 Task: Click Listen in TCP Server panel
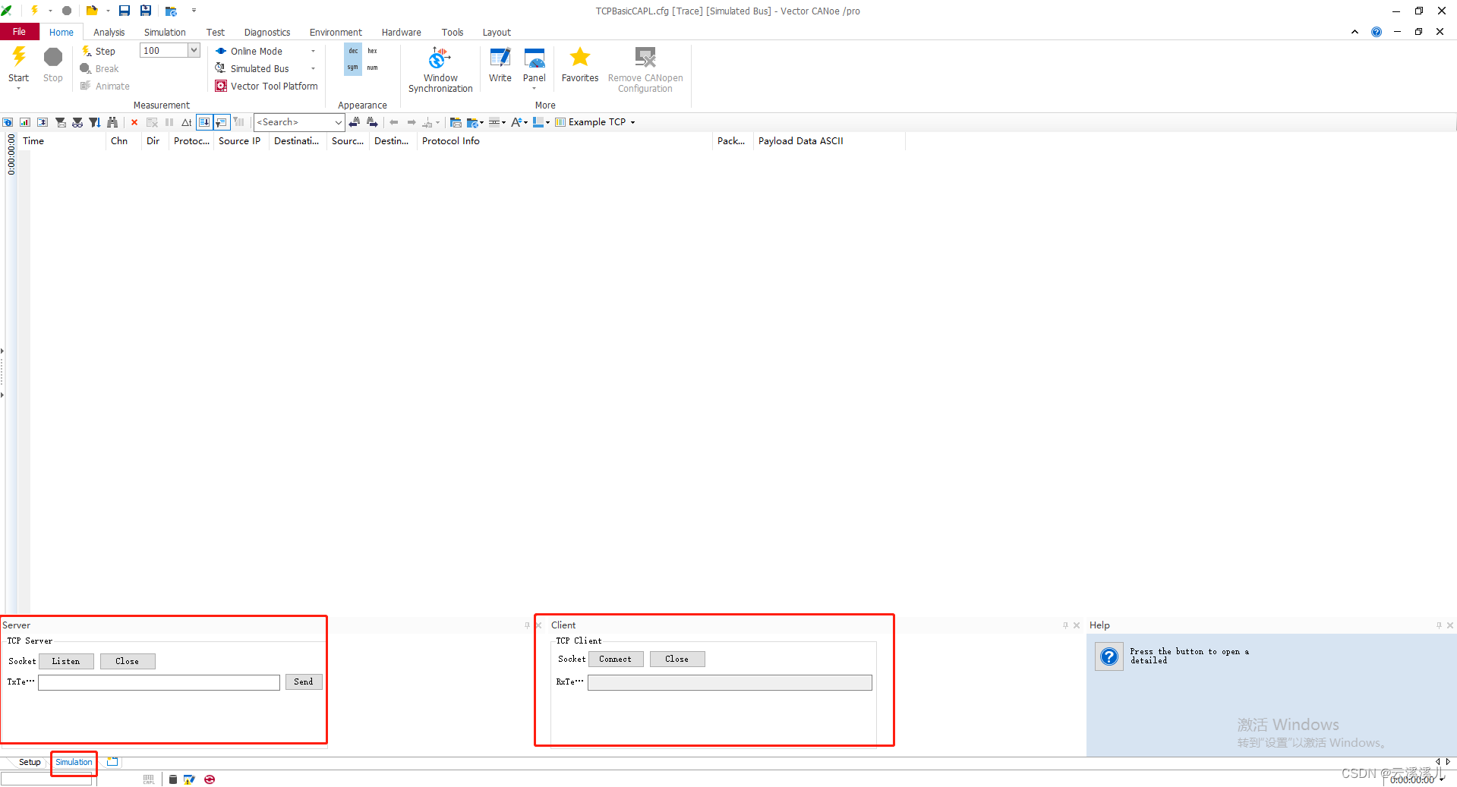click(66, 661)
